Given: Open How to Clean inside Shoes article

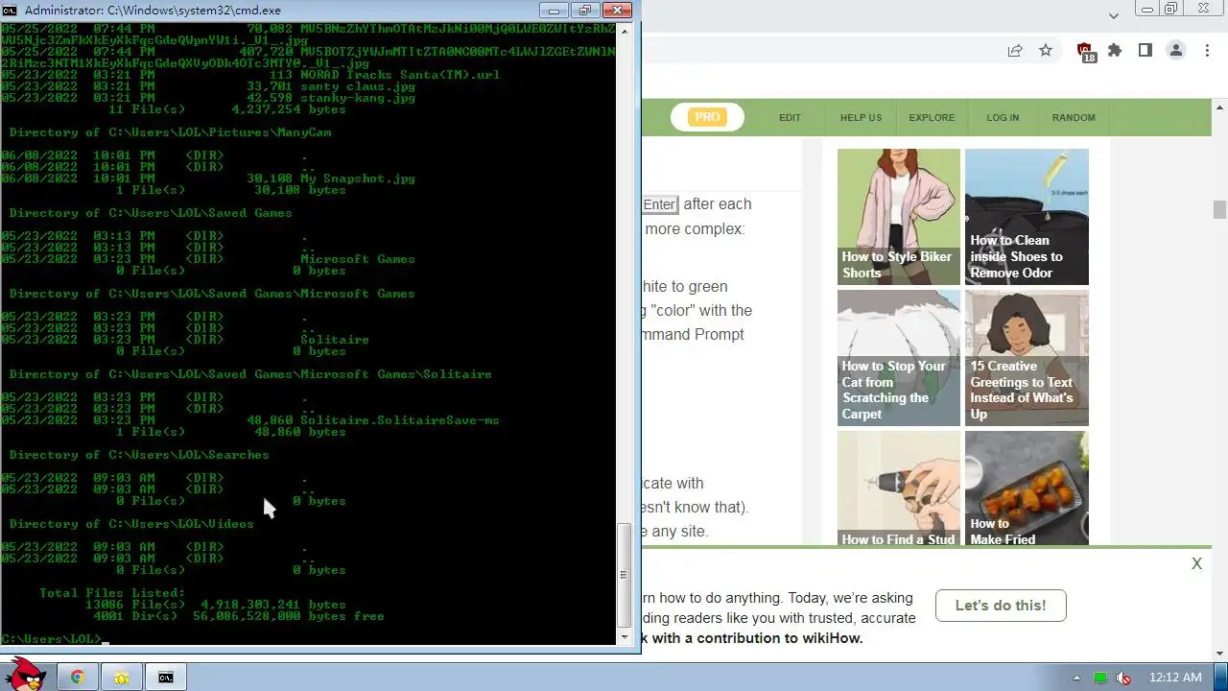Looking at the screenshot, I should click(x=1027, y=217).
